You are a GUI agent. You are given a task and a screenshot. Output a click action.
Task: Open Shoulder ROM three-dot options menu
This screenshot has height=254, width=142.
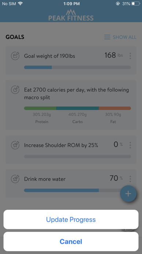[130, 145]
